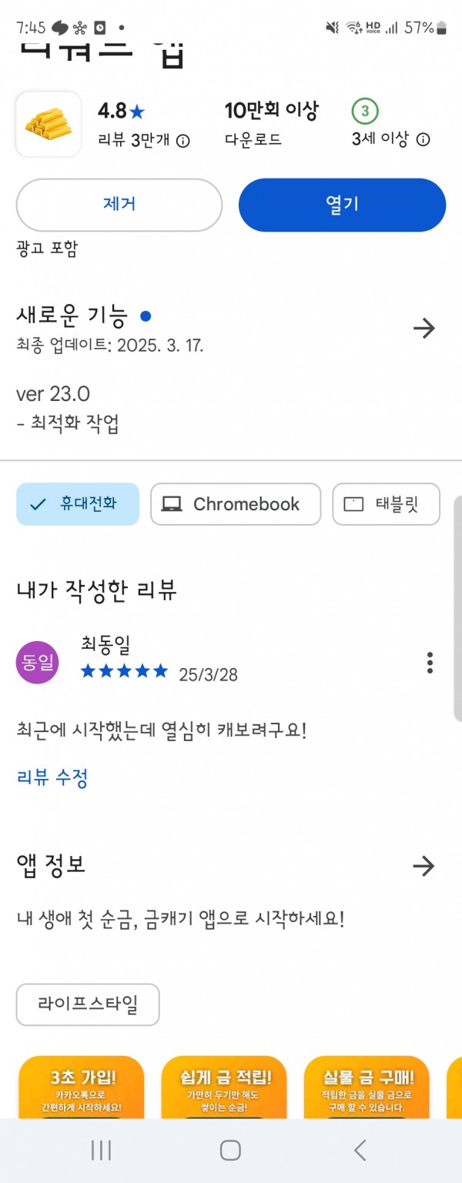The width and height of the screenshot is (462, 1183).
Task: Expand the 새로운 기능 section arrow
Action: [x=423, y=329]
